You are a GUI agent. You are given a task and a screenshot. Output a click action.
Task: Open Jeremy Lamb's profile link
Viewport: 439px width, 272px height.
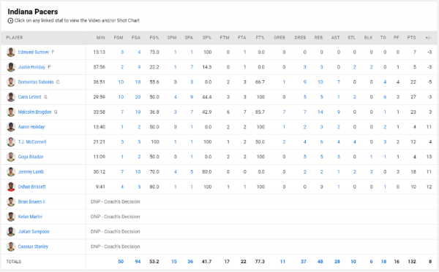[x=31, y=172]
